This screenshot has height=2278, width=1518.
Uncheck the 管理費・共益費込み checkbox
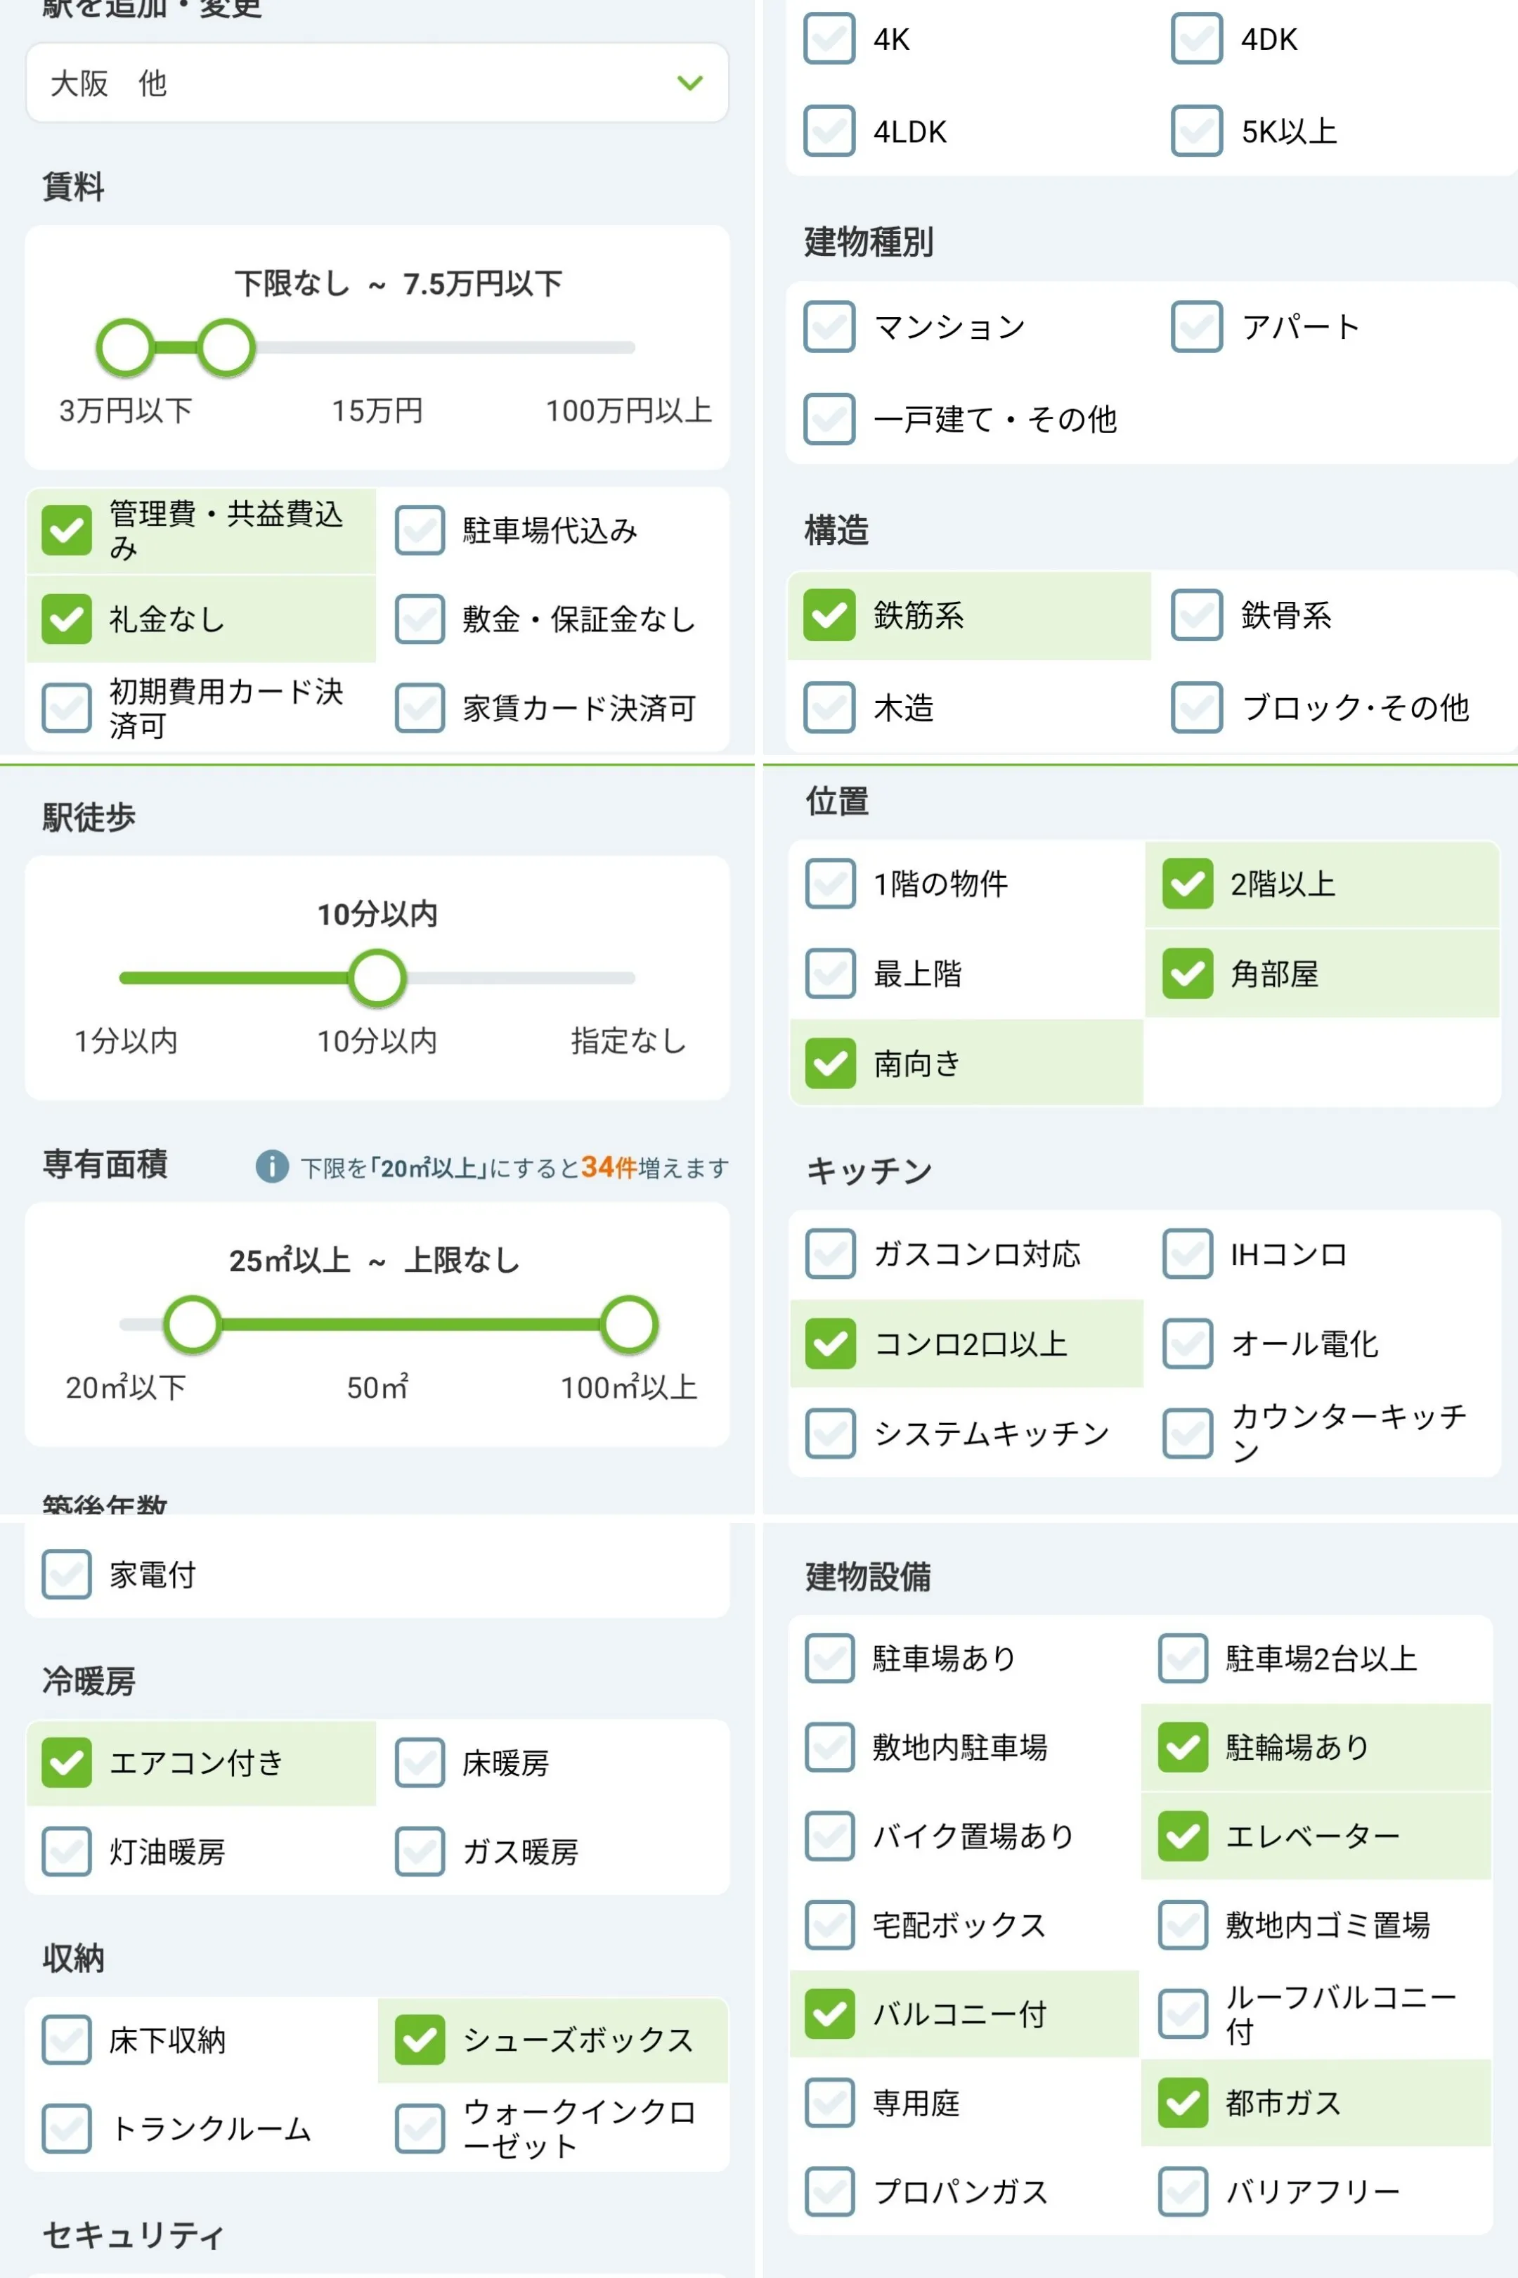coord(67,530)
